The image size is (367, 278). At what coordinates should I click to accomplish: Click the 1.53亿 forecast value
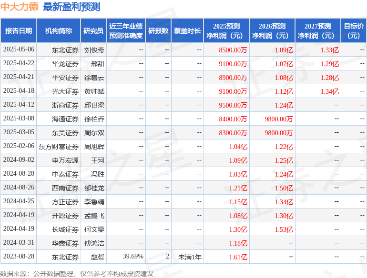click(284, 229)
